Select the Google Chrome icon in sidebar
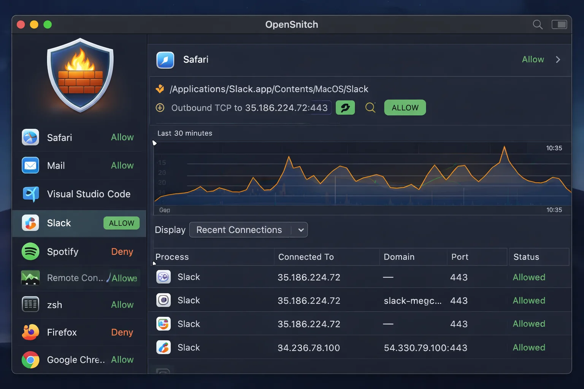 coord(30,360)
